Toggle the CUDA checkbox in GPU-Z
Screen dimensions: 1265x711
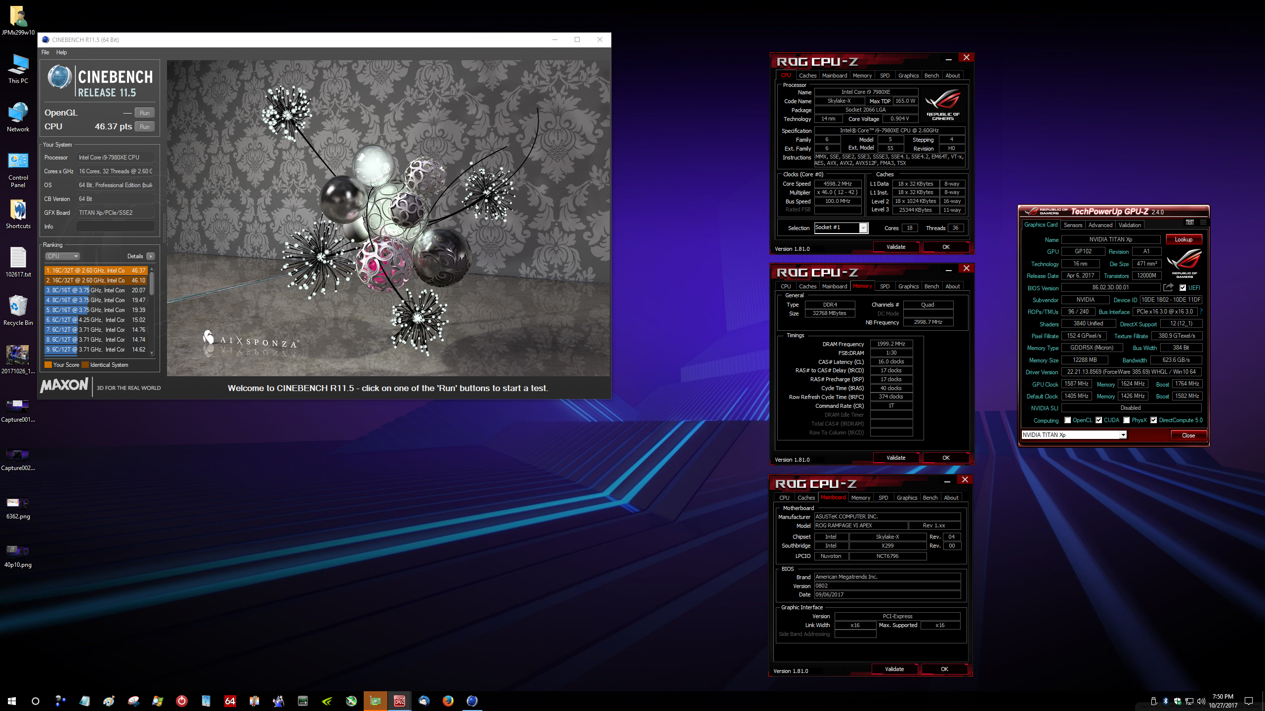1098,420
